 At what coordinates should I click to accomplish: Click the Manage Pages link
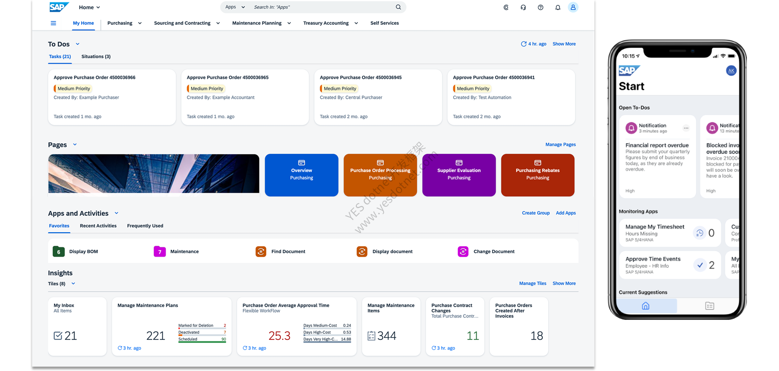coord(560,145)
